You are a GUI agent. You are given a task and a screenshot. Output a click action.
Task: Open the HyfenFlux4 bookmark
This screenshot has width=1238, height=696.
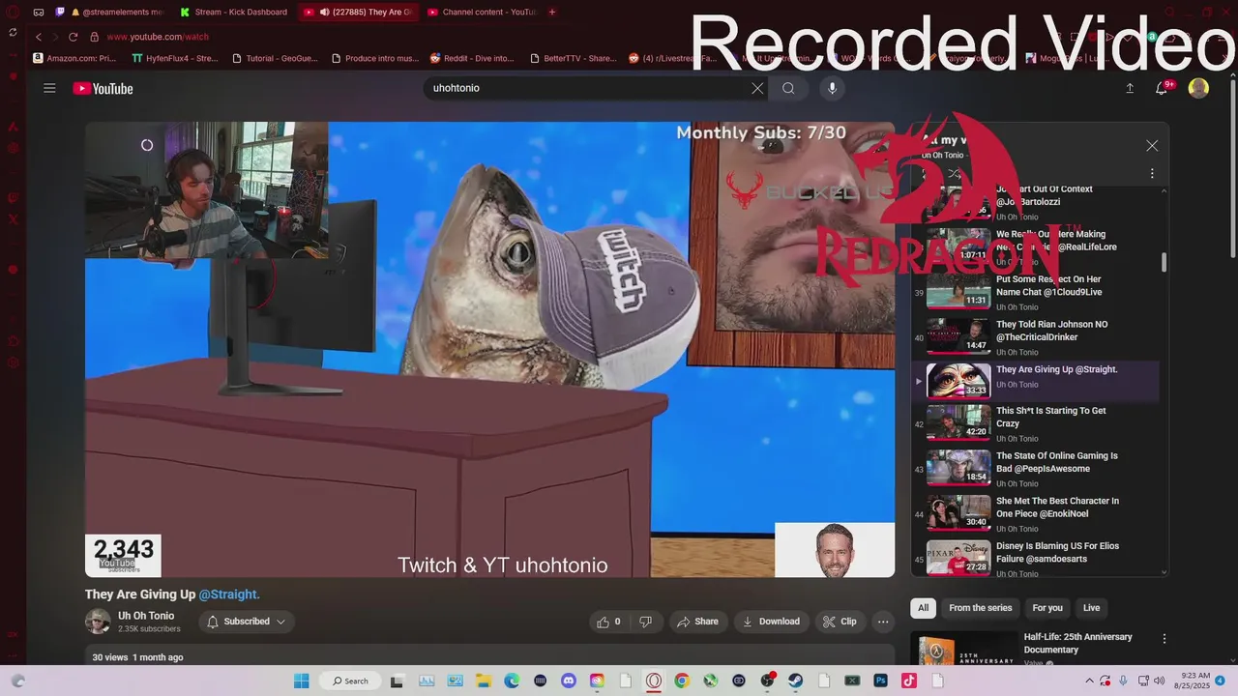pyautogui.click(x=175, y=58)
